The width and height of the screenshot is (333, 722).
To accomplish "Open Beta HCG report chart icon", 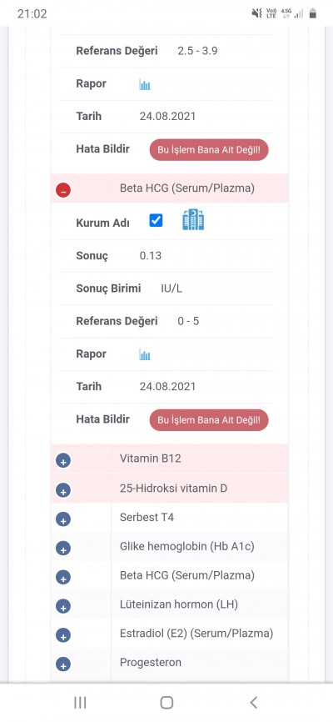I will click(145, 354).
